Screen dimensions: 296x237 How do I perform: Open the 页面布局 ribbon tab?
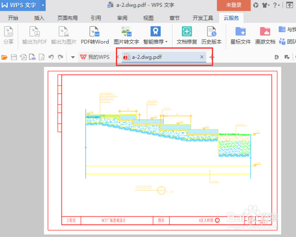(x=68, y=18)
